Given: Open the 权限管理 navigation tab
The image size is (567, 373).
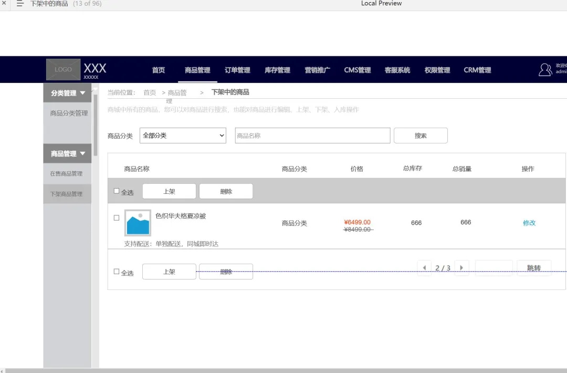Looking at the screenshot, I should (437, 70).
